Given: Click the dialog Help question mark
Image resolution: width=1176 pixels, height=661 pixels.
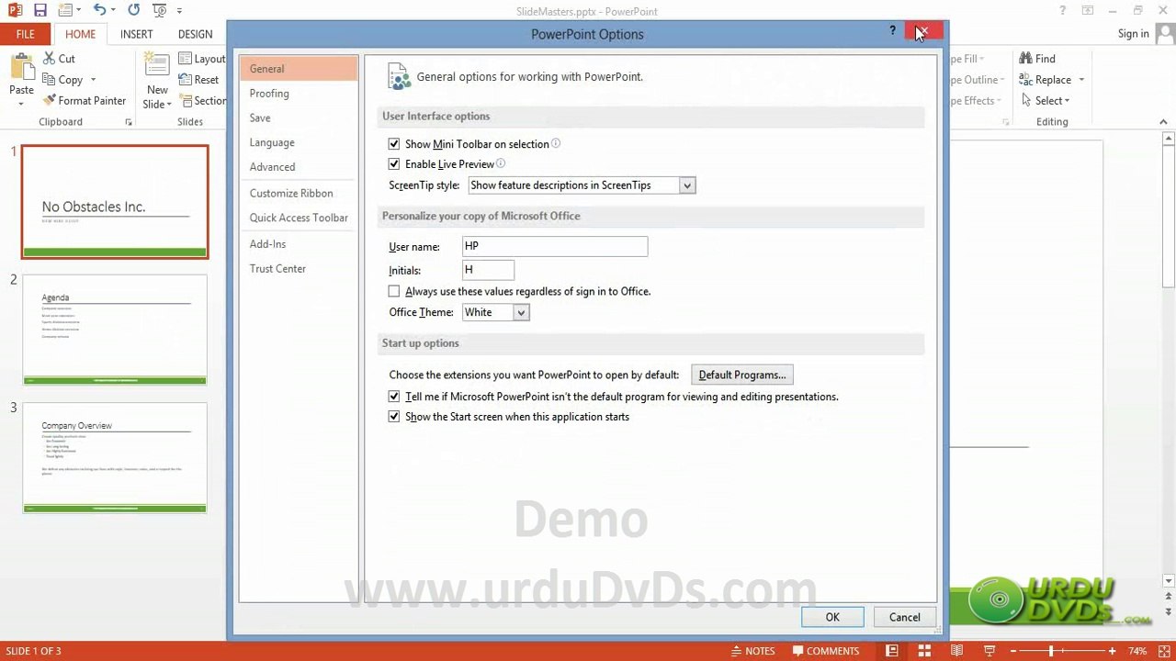Looking at the screenshot, I should point(892,31).
